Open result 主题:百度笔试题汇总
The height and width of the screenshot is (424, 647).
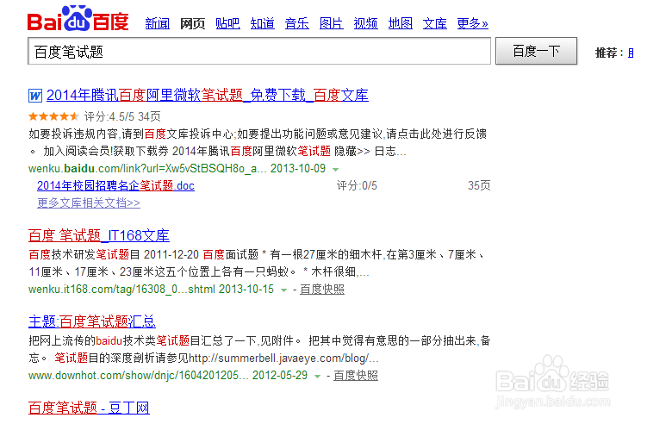(92, 321)
